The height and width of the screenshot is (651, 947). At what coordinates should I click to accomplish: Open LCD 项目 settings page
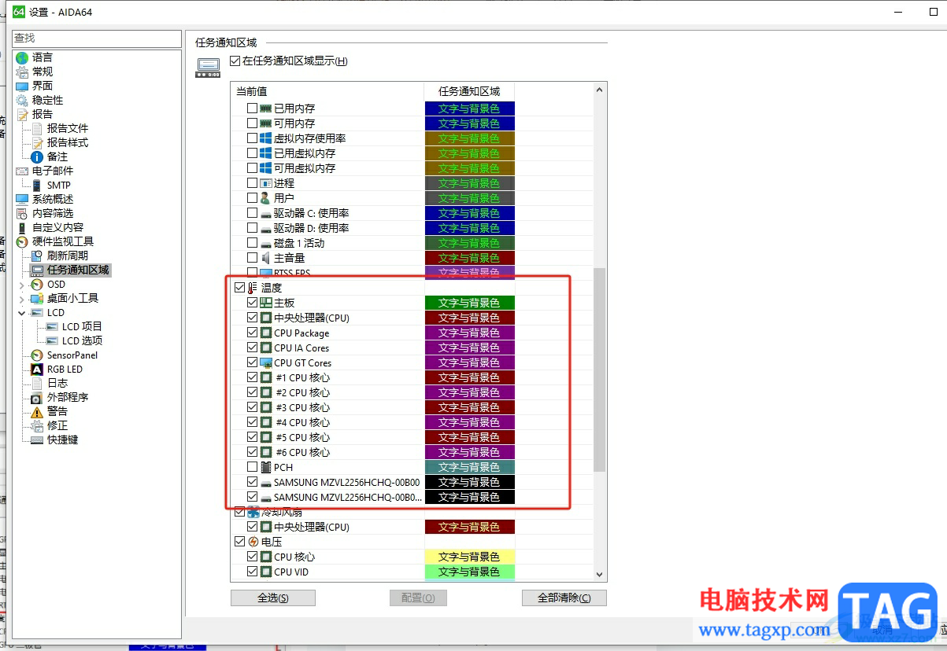pos(82,326)
